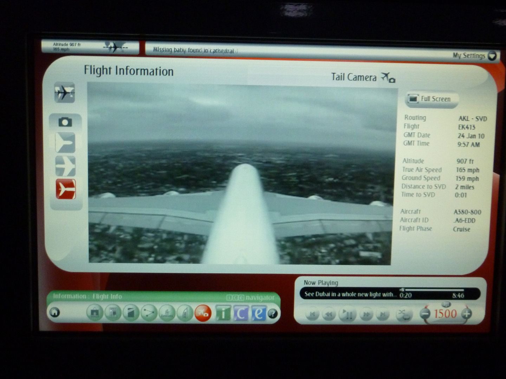Click the Flight Information heading

[x=129, y=71]
